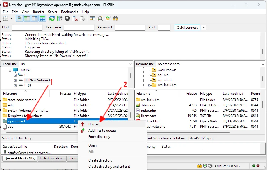Open the File menu
Viewport: 267px width, 170px height.
(5, 12)
